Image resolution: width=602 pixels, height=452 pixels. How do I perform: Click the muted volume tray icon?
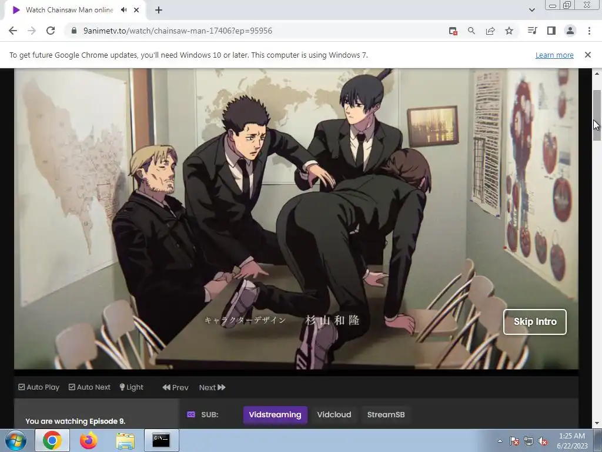(543, 441)
